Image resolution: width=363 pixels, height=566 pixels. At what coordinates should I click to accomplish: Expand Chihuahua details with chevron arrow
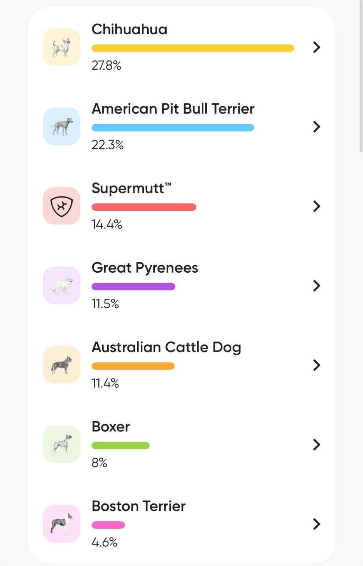pos(317,47)
